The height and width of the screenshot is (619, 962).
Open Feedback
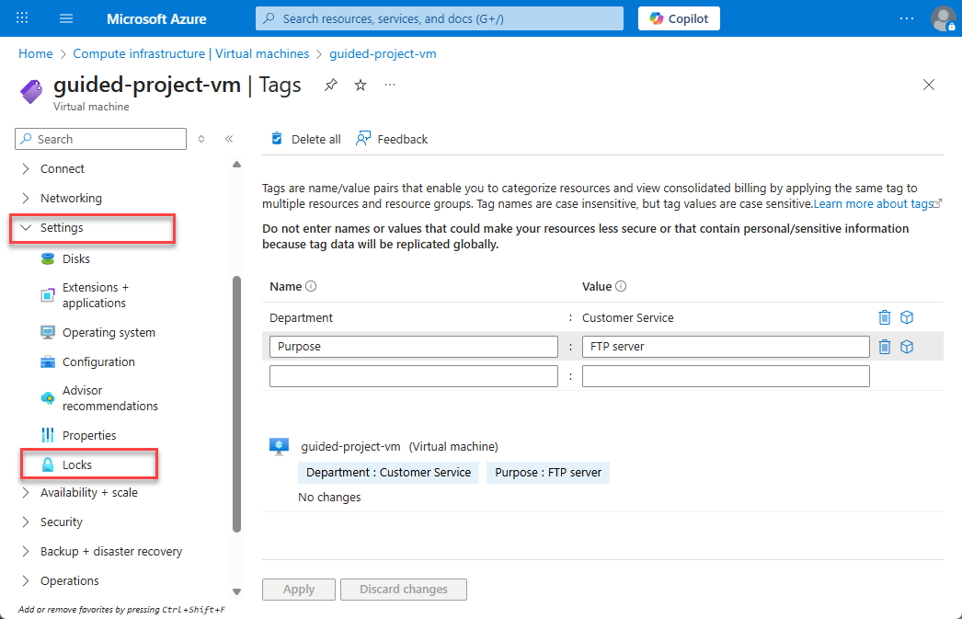[x=392, y=139]
